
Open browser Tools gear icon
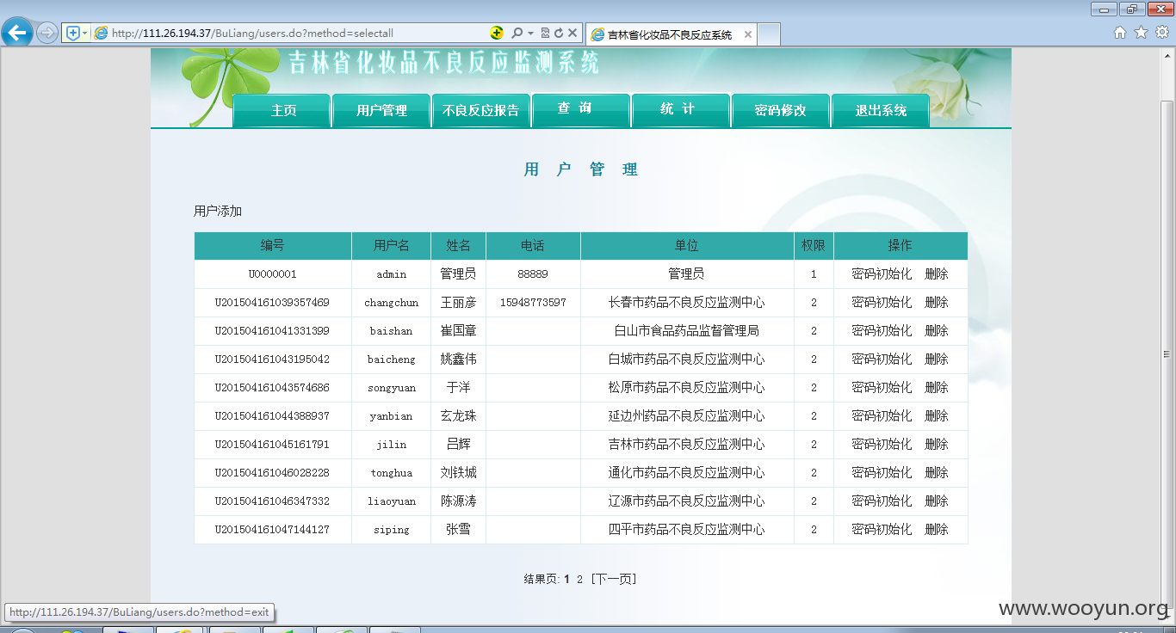pos(1161,33)
